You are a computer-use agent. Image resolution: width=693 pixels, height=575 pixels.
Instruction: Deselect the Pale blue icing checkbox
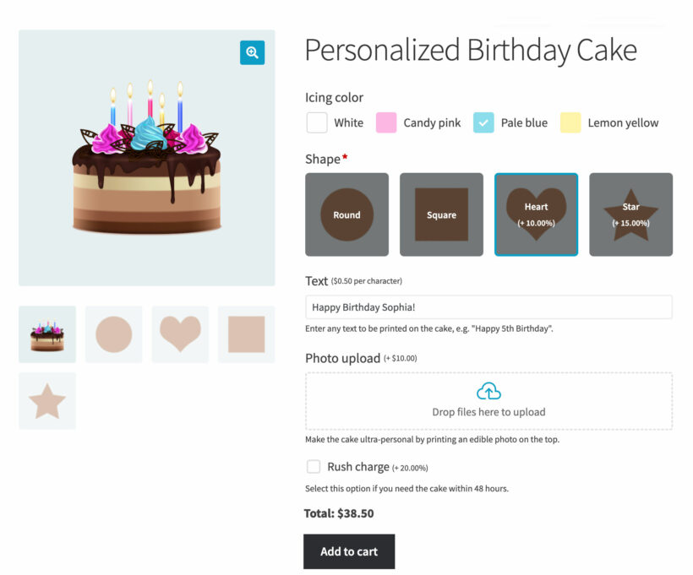point(483,122)
